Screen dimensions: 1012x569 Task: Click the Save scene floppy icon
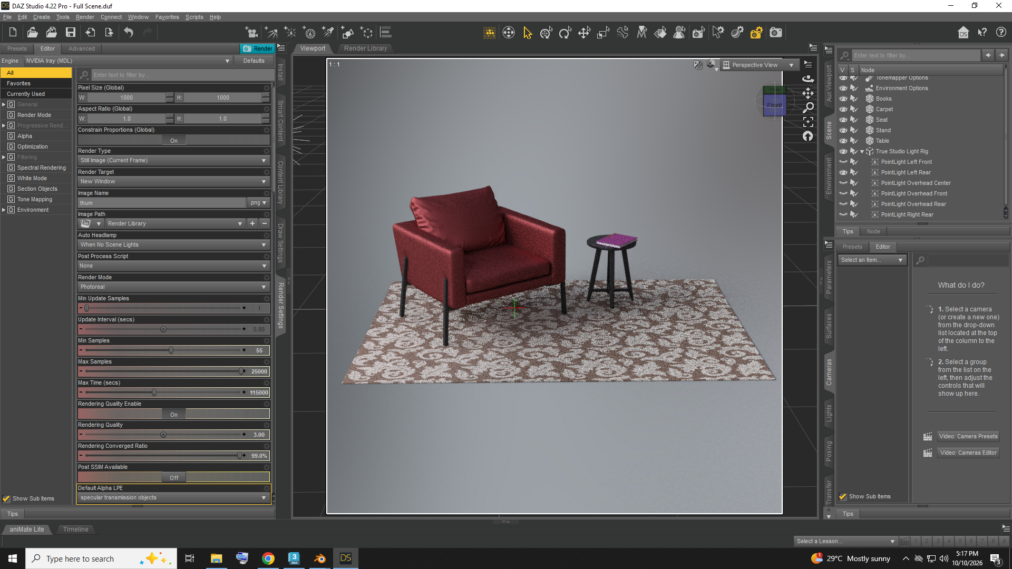point(71,33)
